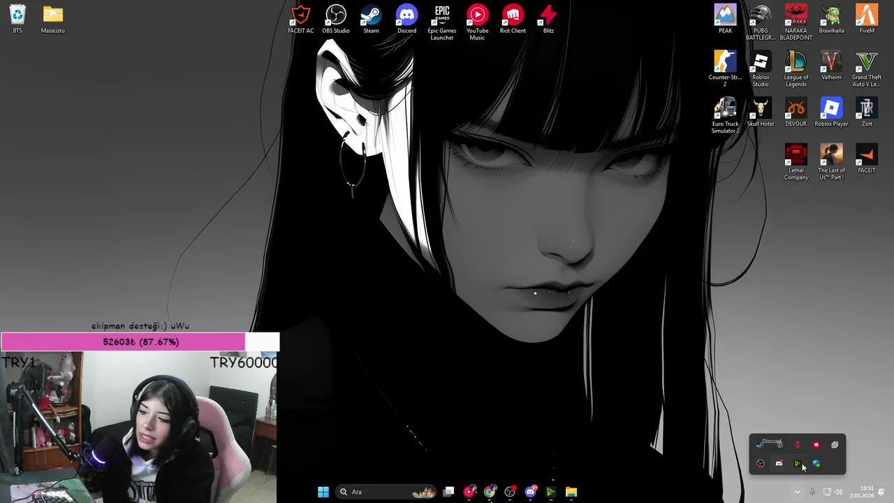The width and height of the screenshot is (894, 503).
Task: Select the Brawlhalla desktop icon
Action: 831,19
